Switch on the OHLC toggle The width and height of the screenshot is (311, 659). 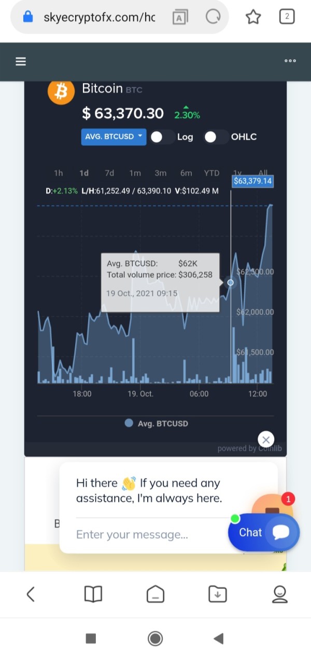[216, 137]
